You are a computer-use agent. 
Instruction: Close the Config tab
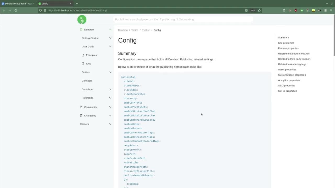pos(71,4)
